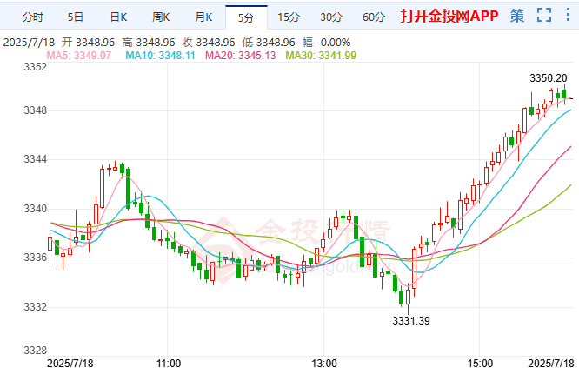Click the 11:00 time axis label
Screen dimensions: 579x368
tap(169, 363)
